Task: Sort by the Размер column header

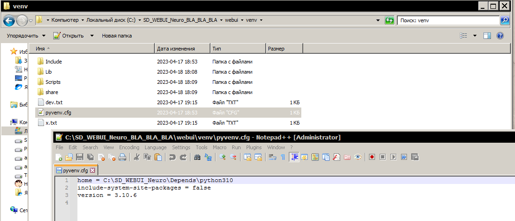Action: (x=284, y=49)
